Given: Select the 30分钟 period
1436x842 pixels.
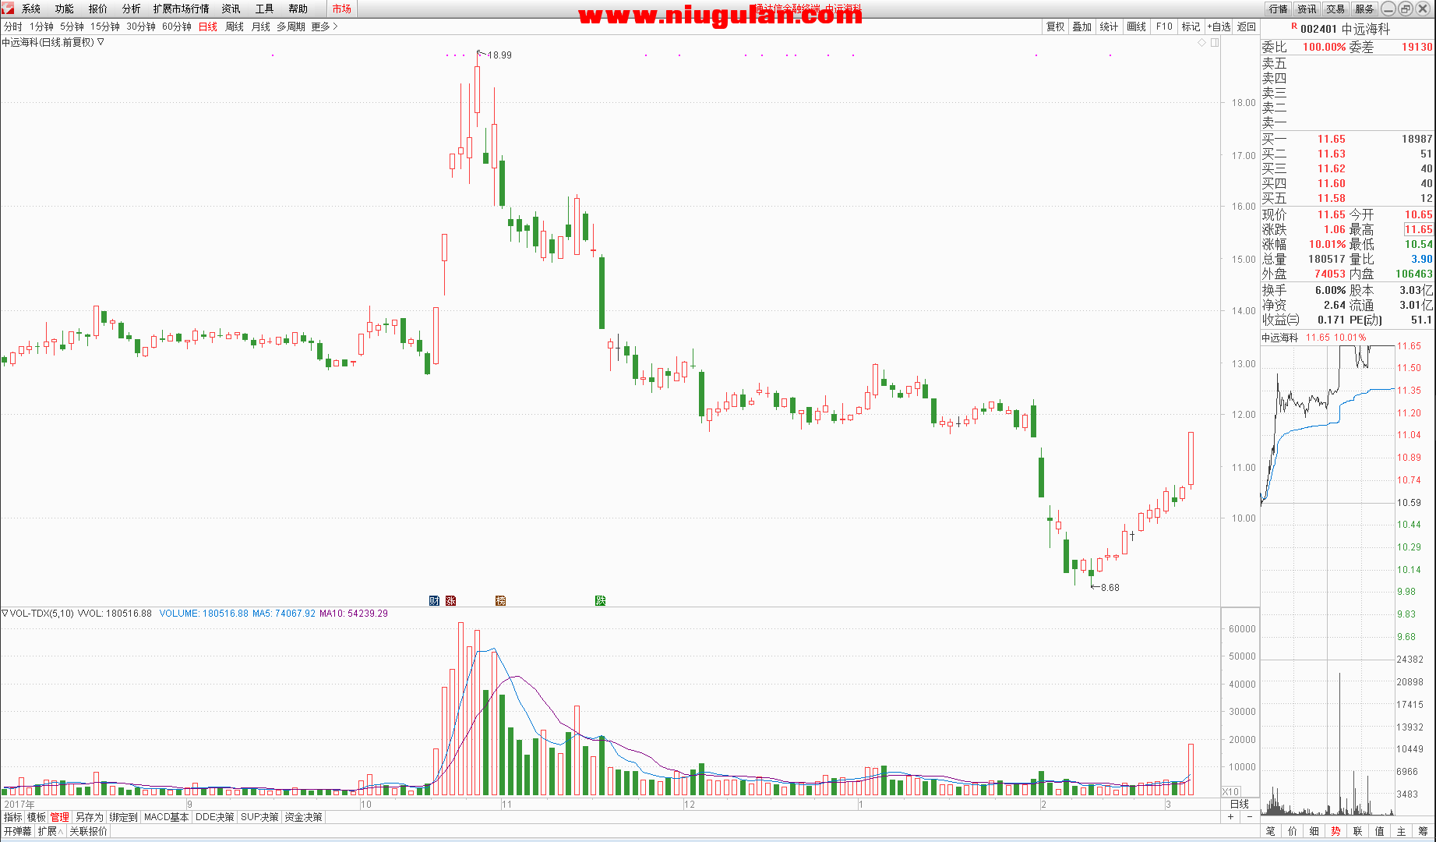Looking at the screenshot, I should coord(141,27).
